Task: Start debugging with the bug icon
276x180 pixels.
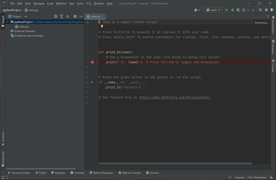Action: (x=233, y=10)
